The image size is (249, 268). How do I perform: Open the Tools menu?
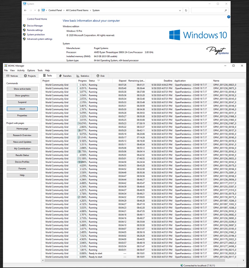[40, 70]
